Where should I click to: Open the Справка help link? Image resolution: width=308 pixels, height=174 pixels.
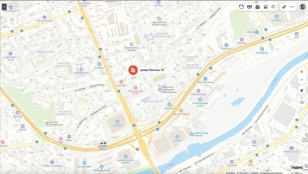click(254, 173)
